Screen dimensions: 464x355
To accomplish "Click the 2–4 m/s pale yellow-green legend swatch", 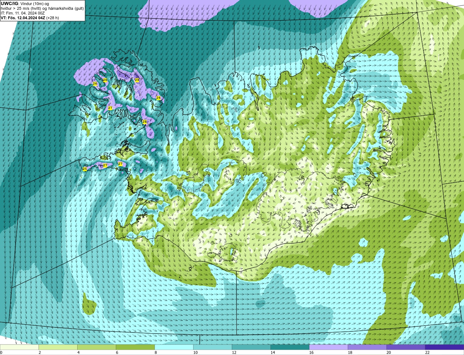I will [58, 347].
